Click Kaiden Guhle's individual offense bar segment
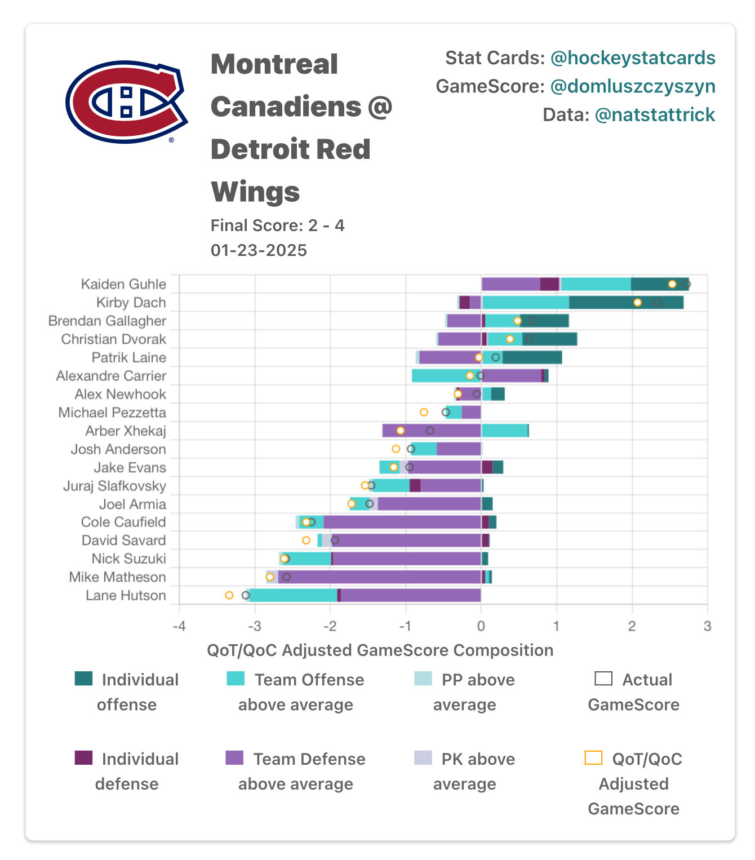The image size is (755, 860). tap(660, 284)
